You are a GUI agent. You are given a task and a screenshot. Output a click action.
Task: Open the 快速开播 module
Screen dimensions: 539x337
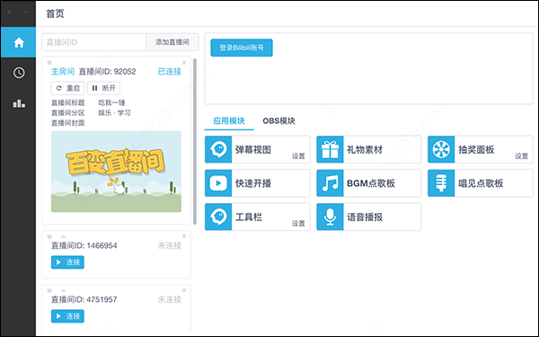click(x=258, y=183)
